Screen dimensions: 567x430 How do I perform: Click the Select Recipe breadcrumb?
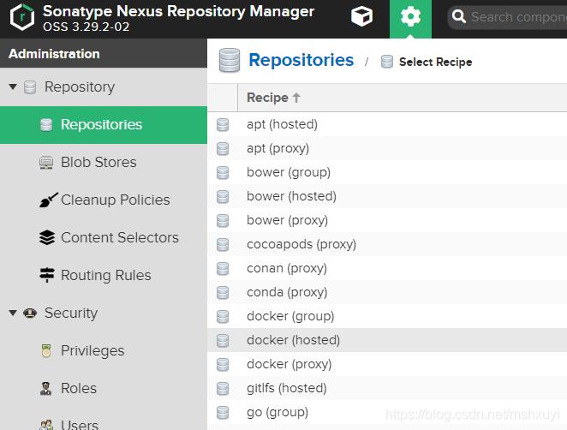point(435,63)
